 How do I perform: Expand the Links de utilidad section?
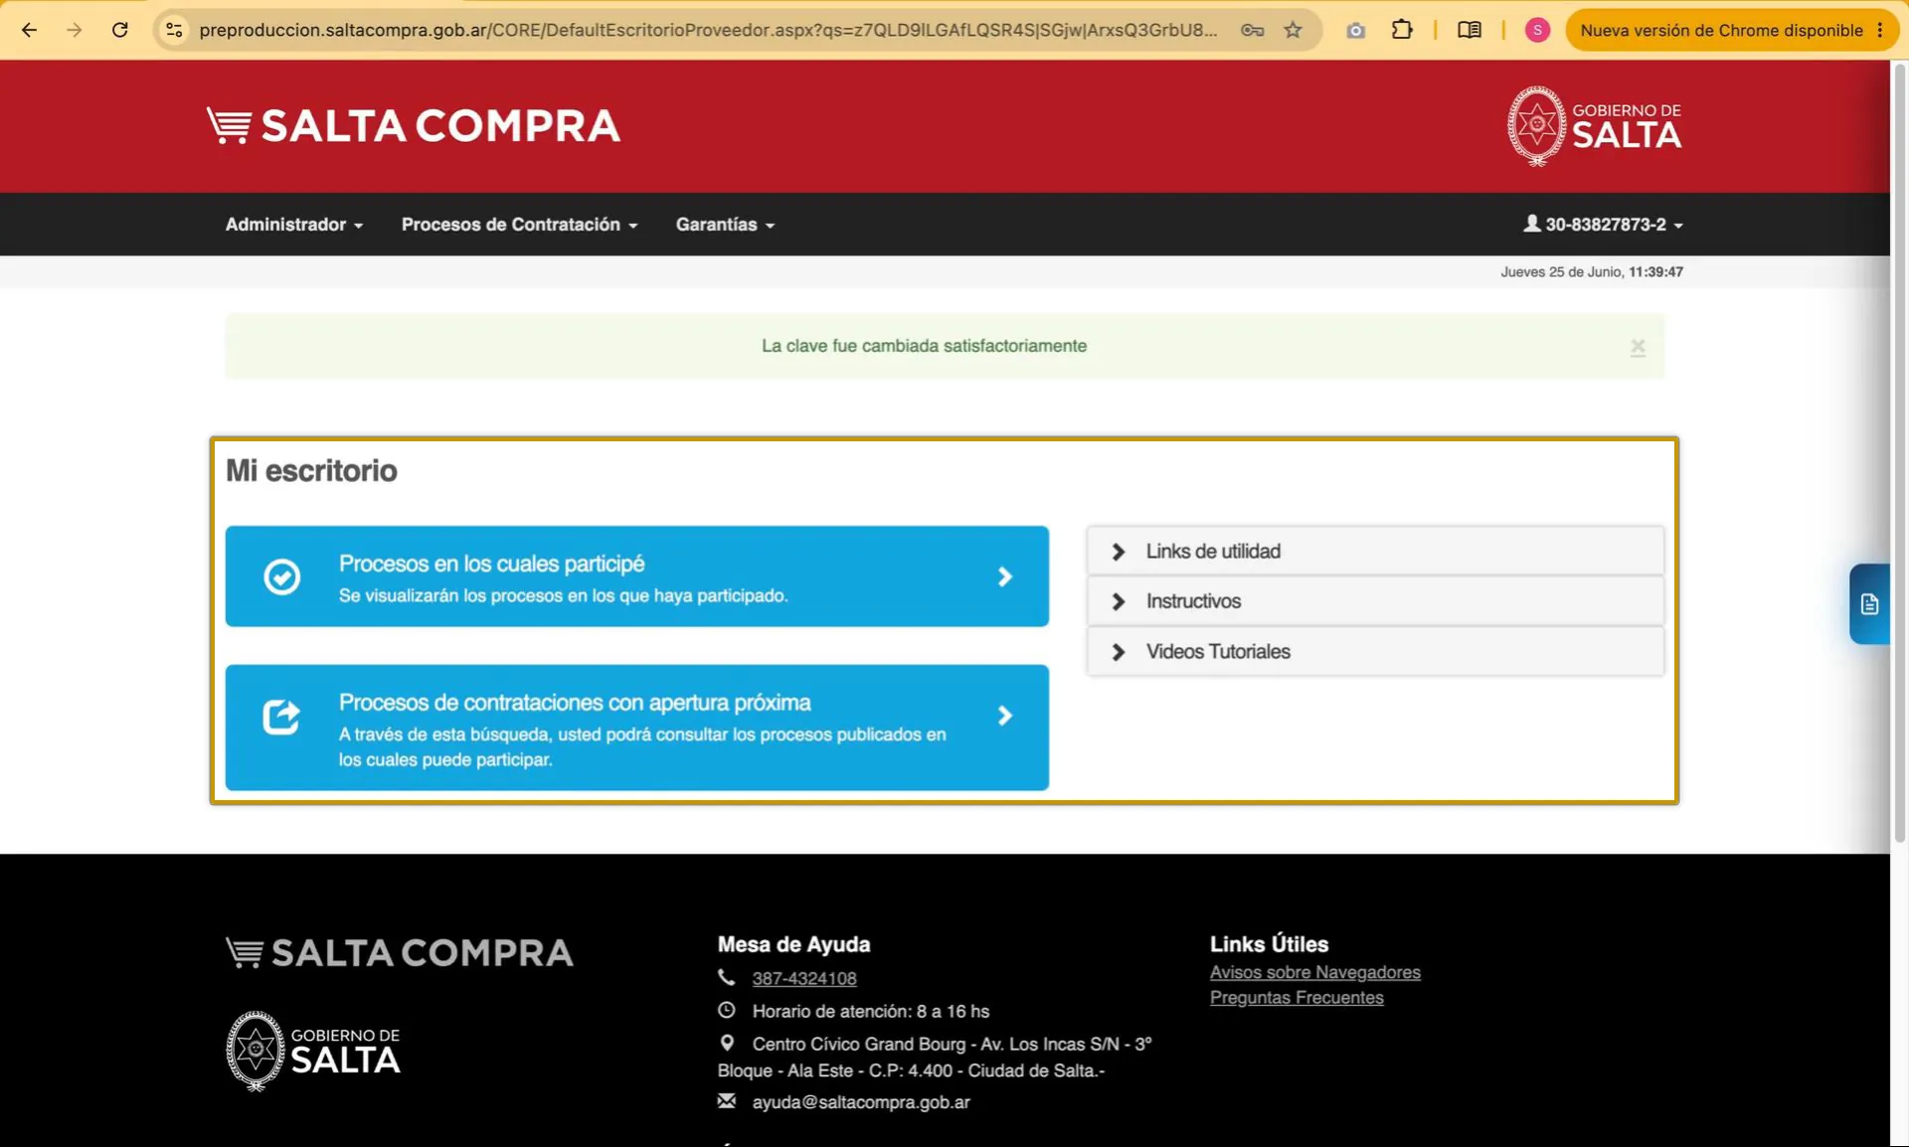[1375, 552]
